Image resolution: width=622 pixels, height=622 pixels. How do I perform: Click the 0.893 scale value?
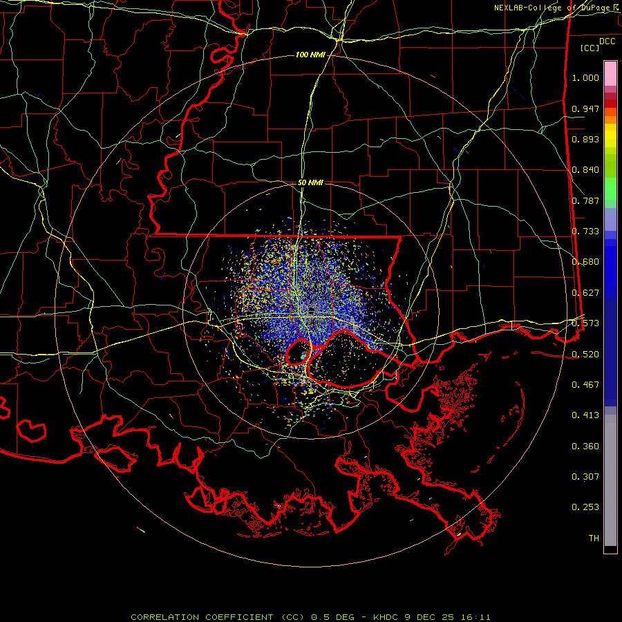(585, 139)
